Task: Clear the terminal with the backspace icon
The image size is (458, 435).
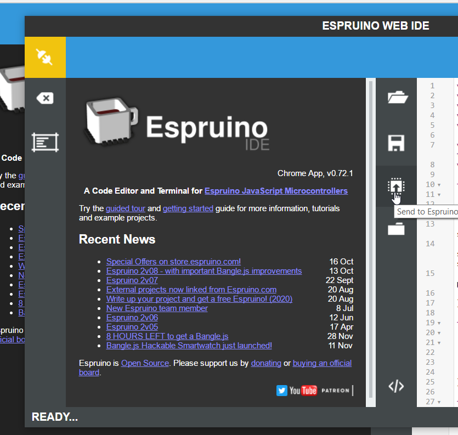Action: [45, 98]
